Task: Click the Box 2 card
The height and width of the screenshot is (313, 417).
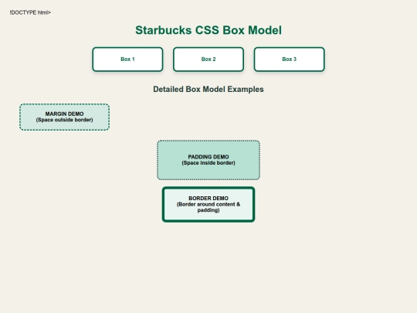Action: point(208,60)
